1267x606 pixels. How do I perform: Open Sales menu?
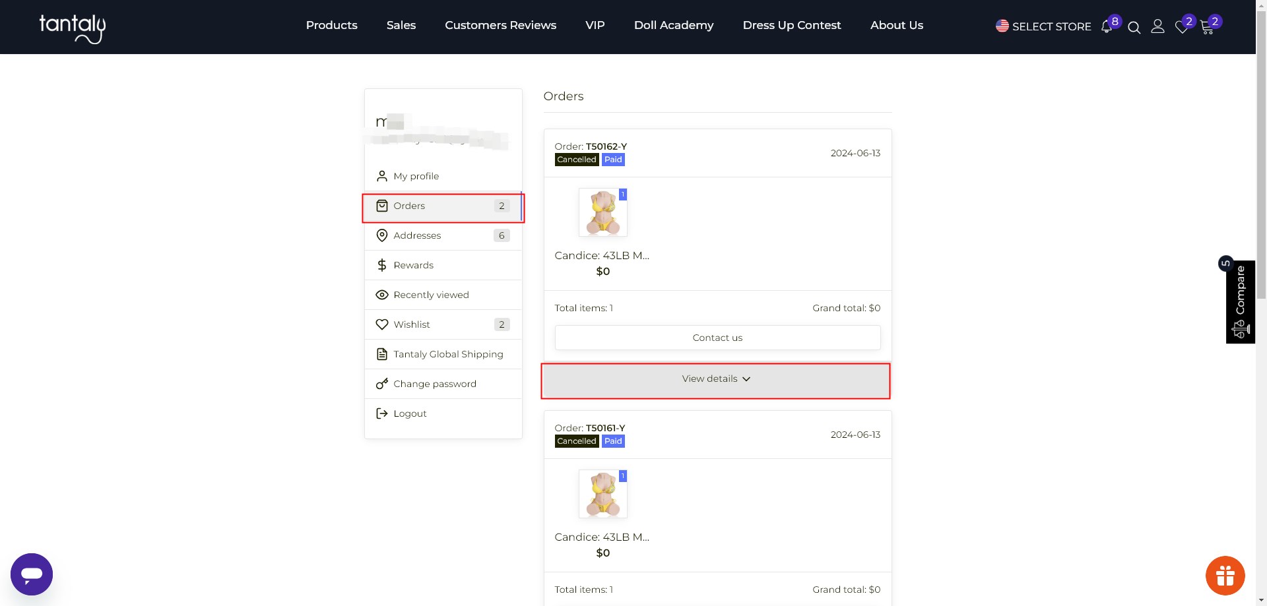[401, 25]
